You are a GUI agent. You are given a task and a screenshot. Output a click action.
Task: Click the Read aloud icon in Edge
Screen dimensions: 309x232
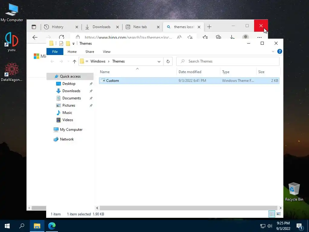point(179,37)
